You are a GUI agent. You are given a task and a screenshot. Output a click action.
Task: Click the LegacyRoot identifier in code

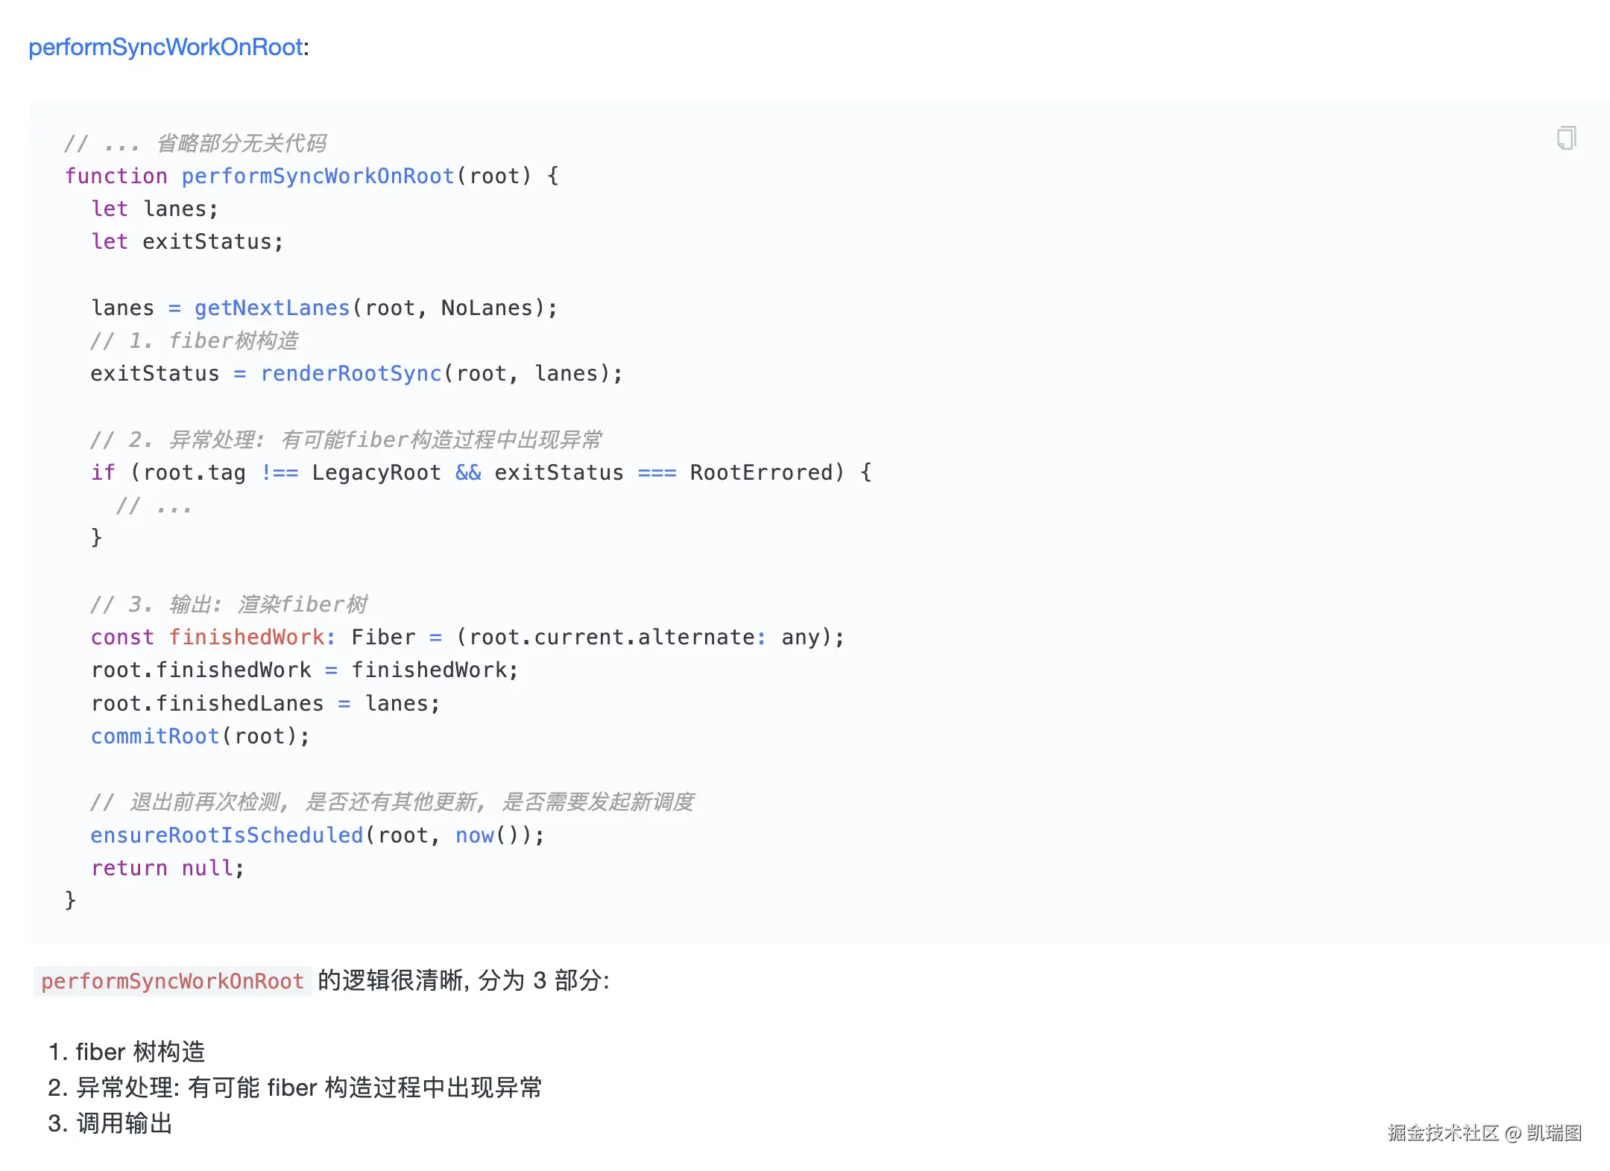click(x=376, y=472)
